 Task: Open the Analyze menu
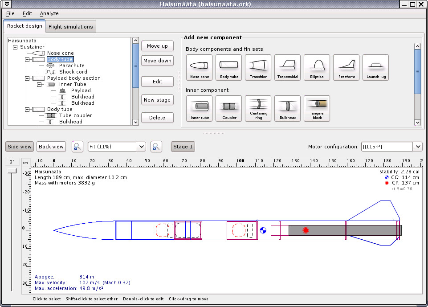(x=49, y=13)
